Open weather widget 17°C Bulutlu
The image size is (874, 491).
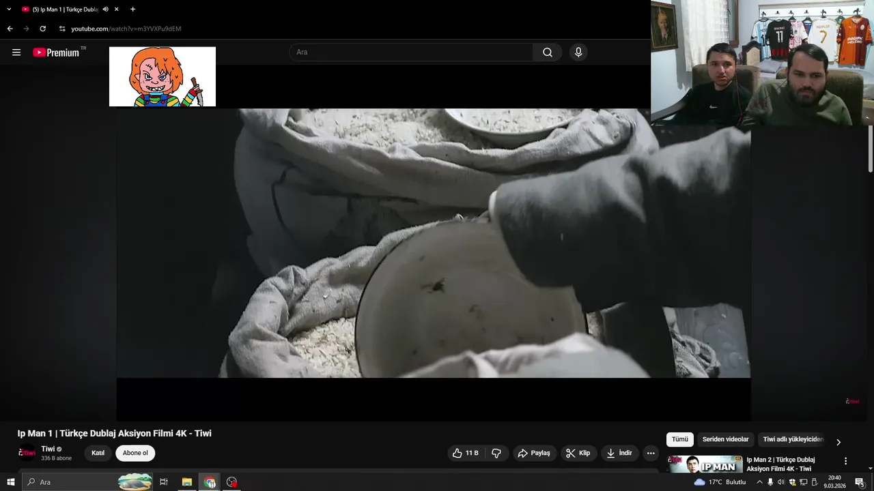(x=720, y=482)
